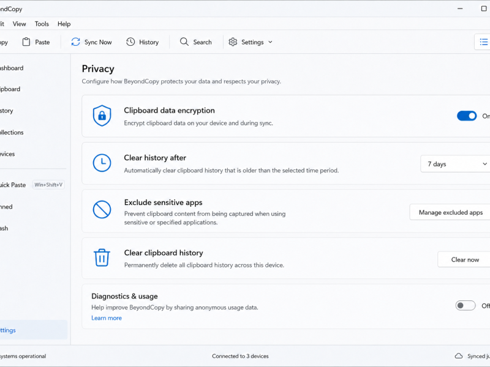490x367 pixels.
Task: Select Settings at the sidebar bottom
Action: [x=32, y=330]
